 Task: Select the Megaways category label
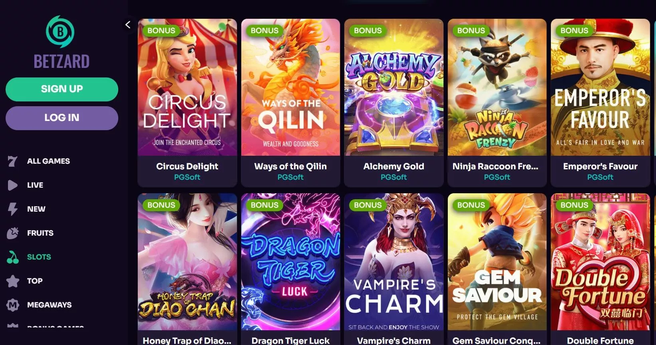click(50, 305)
